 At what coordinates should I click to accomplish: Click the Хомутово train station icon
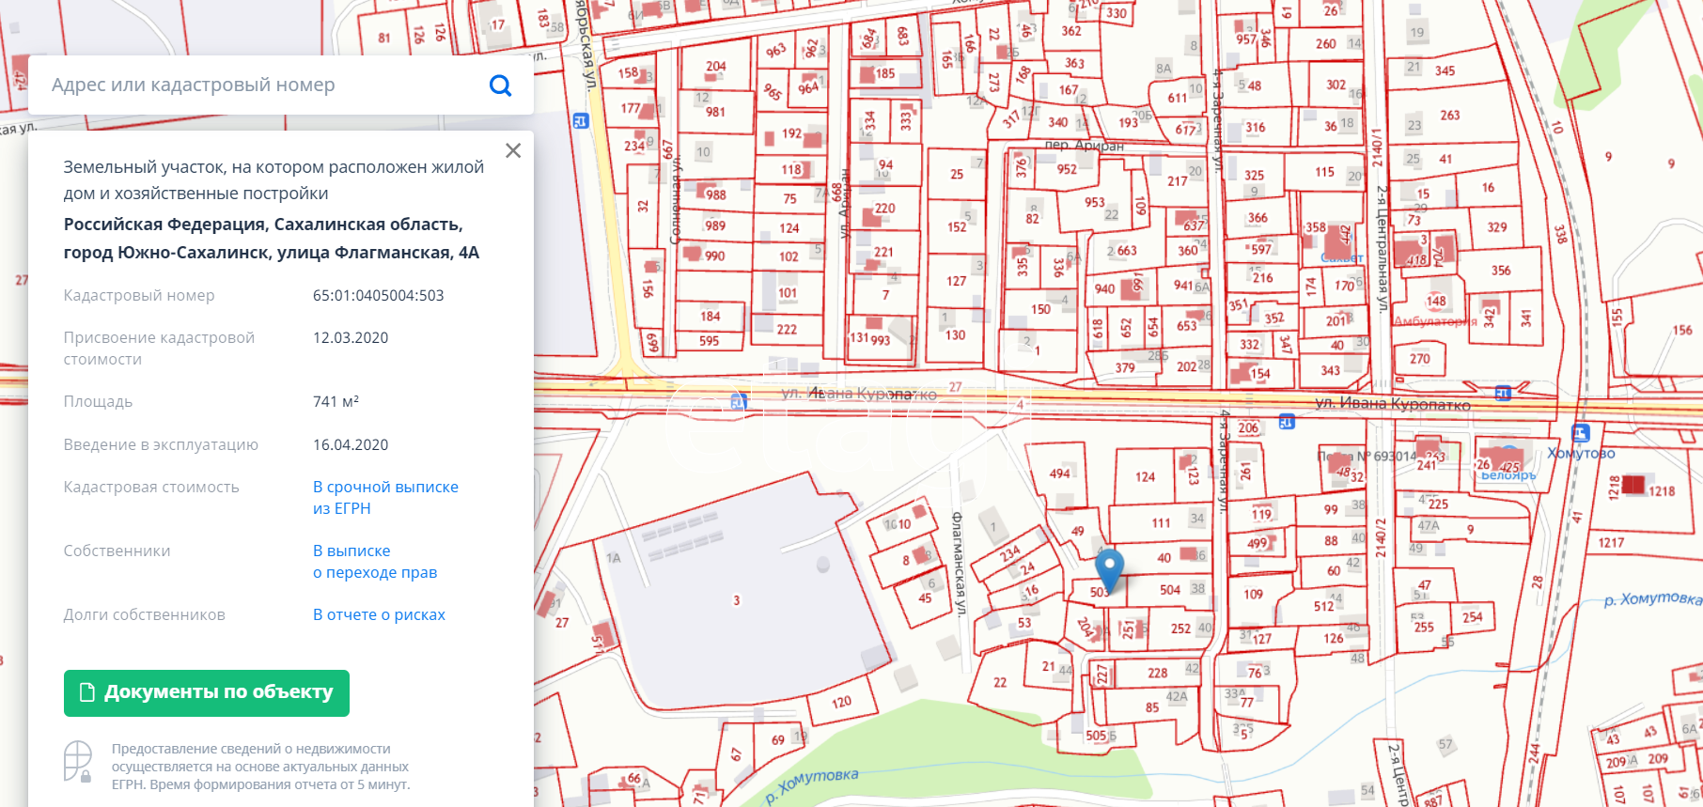tap(1580, 433)
